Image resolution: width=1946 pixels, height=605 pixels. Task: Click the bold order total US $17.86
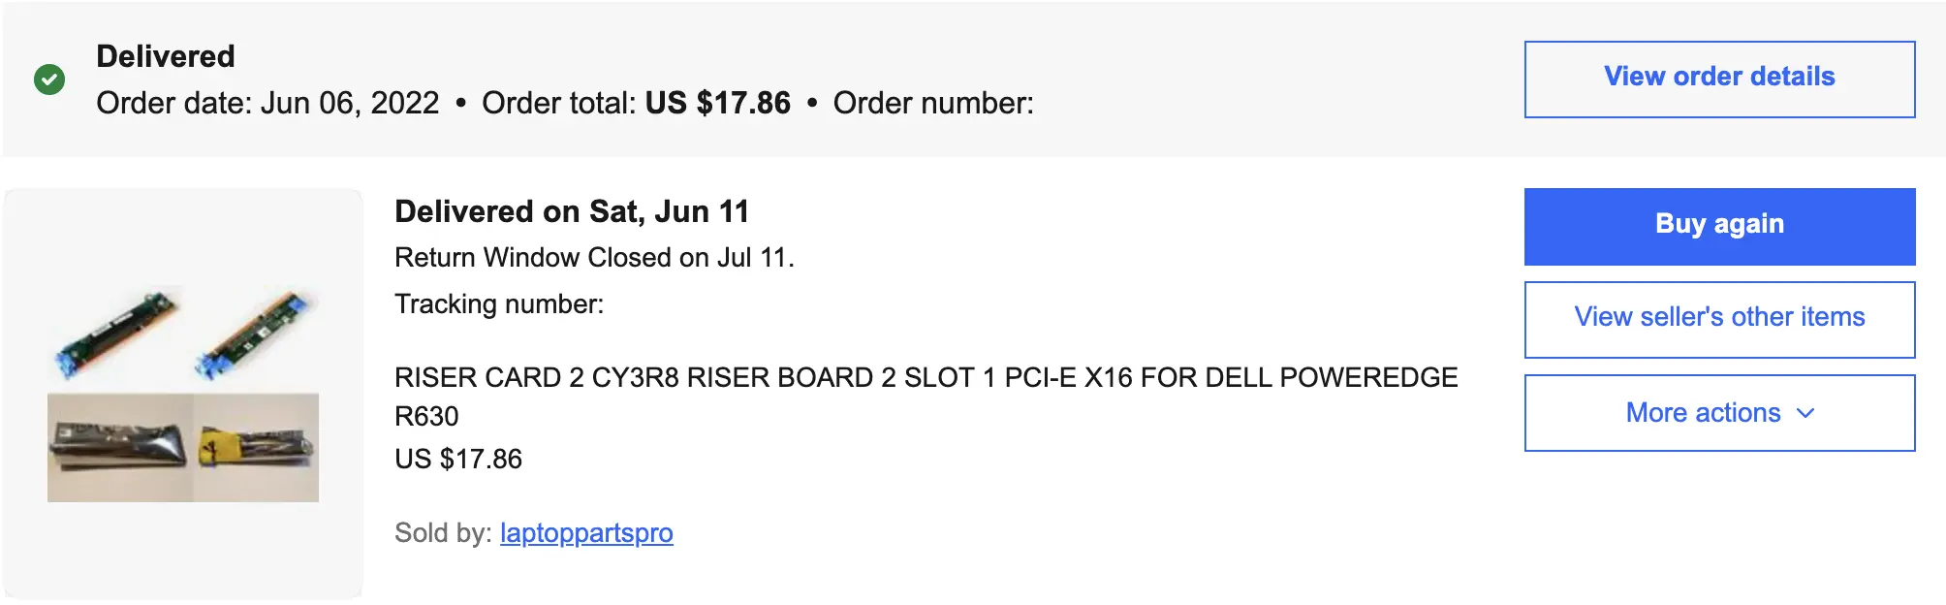point(718,103)
